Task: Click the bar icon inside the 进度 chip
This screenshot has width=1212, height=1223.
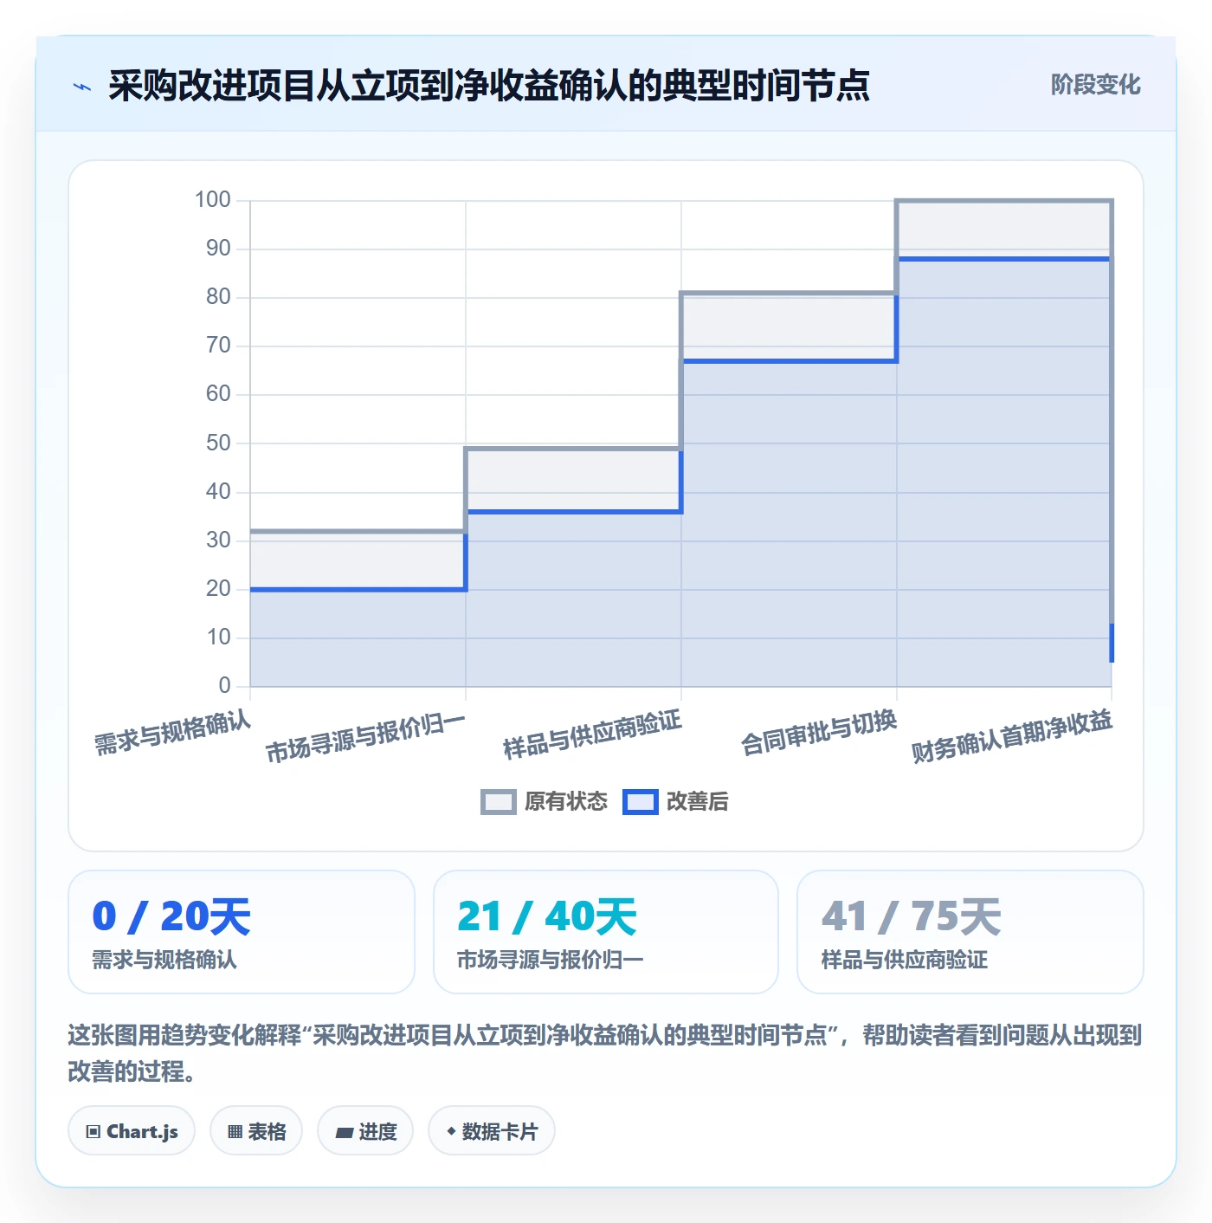Action: coord(344,1133)
